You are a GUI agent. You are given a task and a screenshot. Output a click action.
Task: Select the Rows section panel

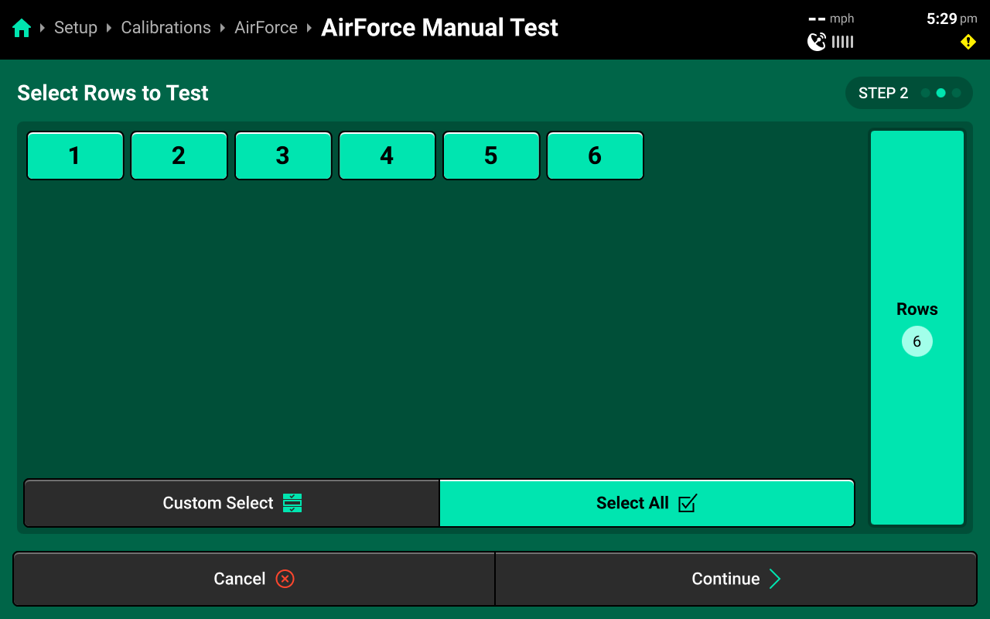pos(917,327)
